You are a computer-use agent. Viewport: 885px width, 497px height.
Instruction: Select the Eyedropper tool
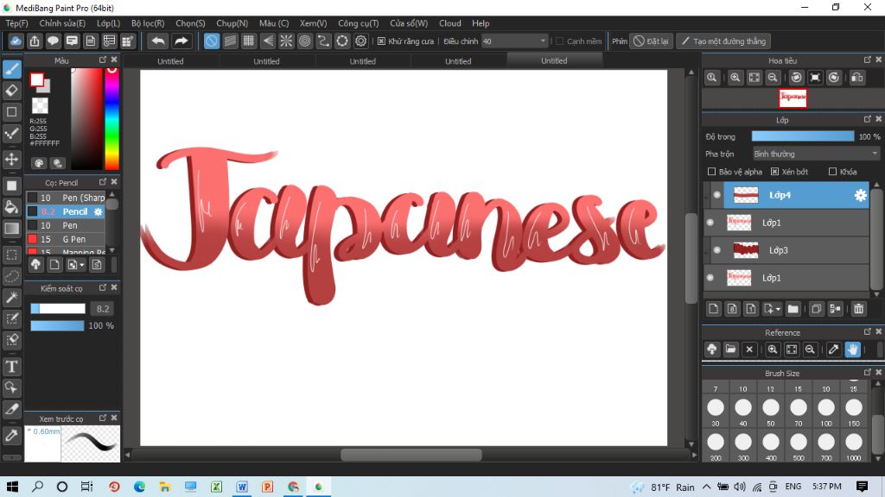12,436
